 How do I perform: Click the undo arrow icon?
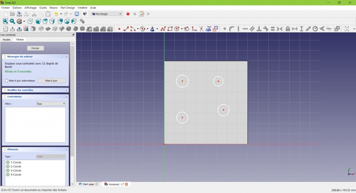click(56, 14)
